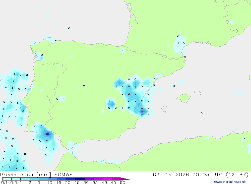
Task: Click the '35' legend scale label
Action: [x=95, y=182]
